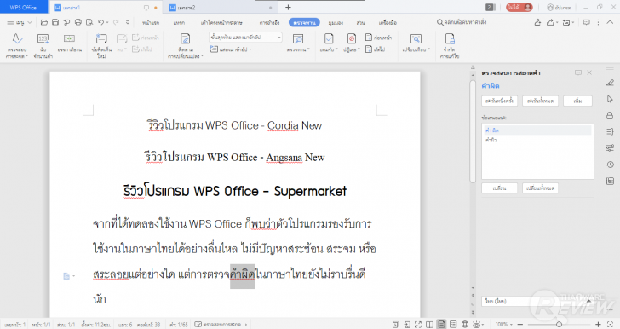This screenshot has width=620, height=329.
Task: Open file with the folder icon
Action: coord(44,22)
